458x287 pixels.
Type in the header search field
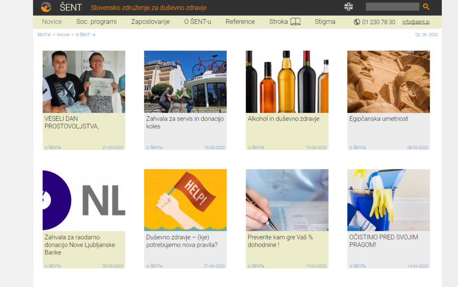[392, 7]
